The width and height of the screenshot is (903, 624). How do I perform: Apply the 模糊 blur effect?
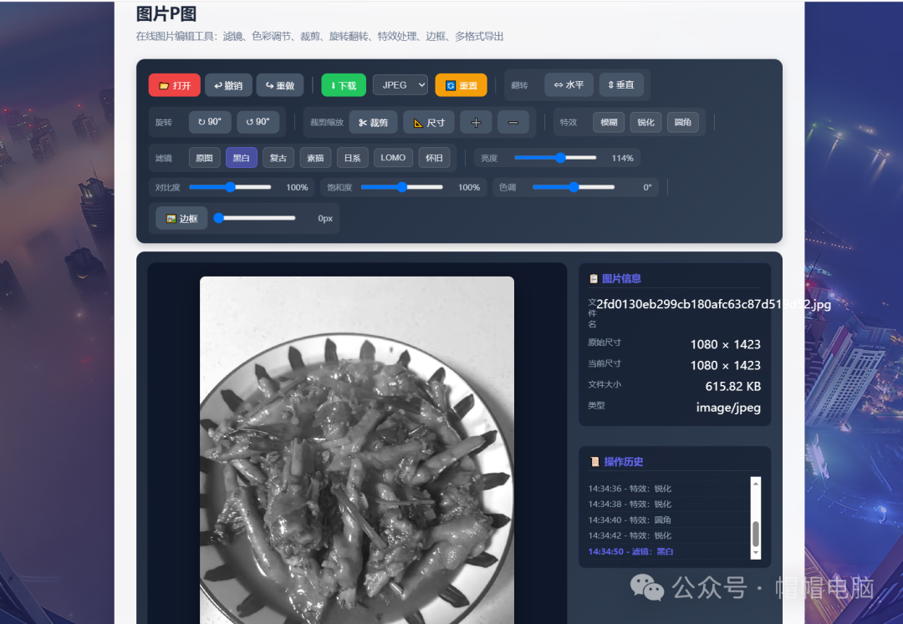point(609,122)
